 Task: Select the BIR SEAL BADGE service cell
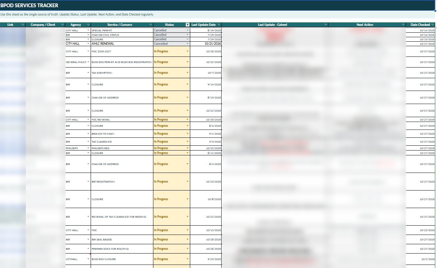122,239
